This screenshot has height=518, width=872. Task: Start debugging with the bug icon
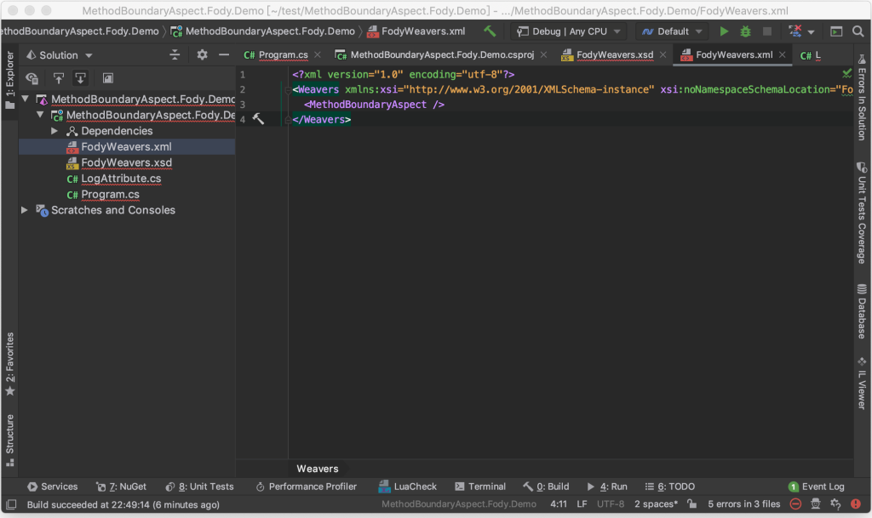[x=745, y=31]
